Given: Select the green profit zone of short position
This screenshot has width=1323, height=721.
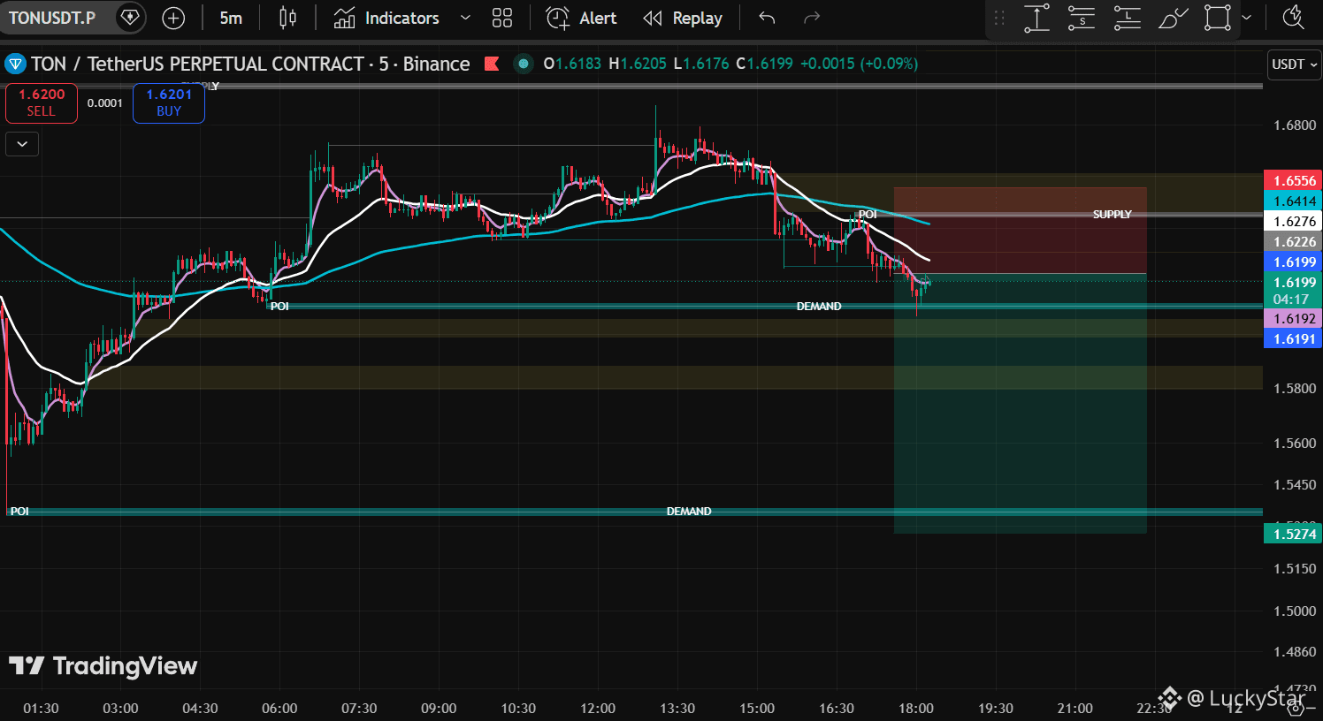Looking at the screenshot, I should point(1020,404).
